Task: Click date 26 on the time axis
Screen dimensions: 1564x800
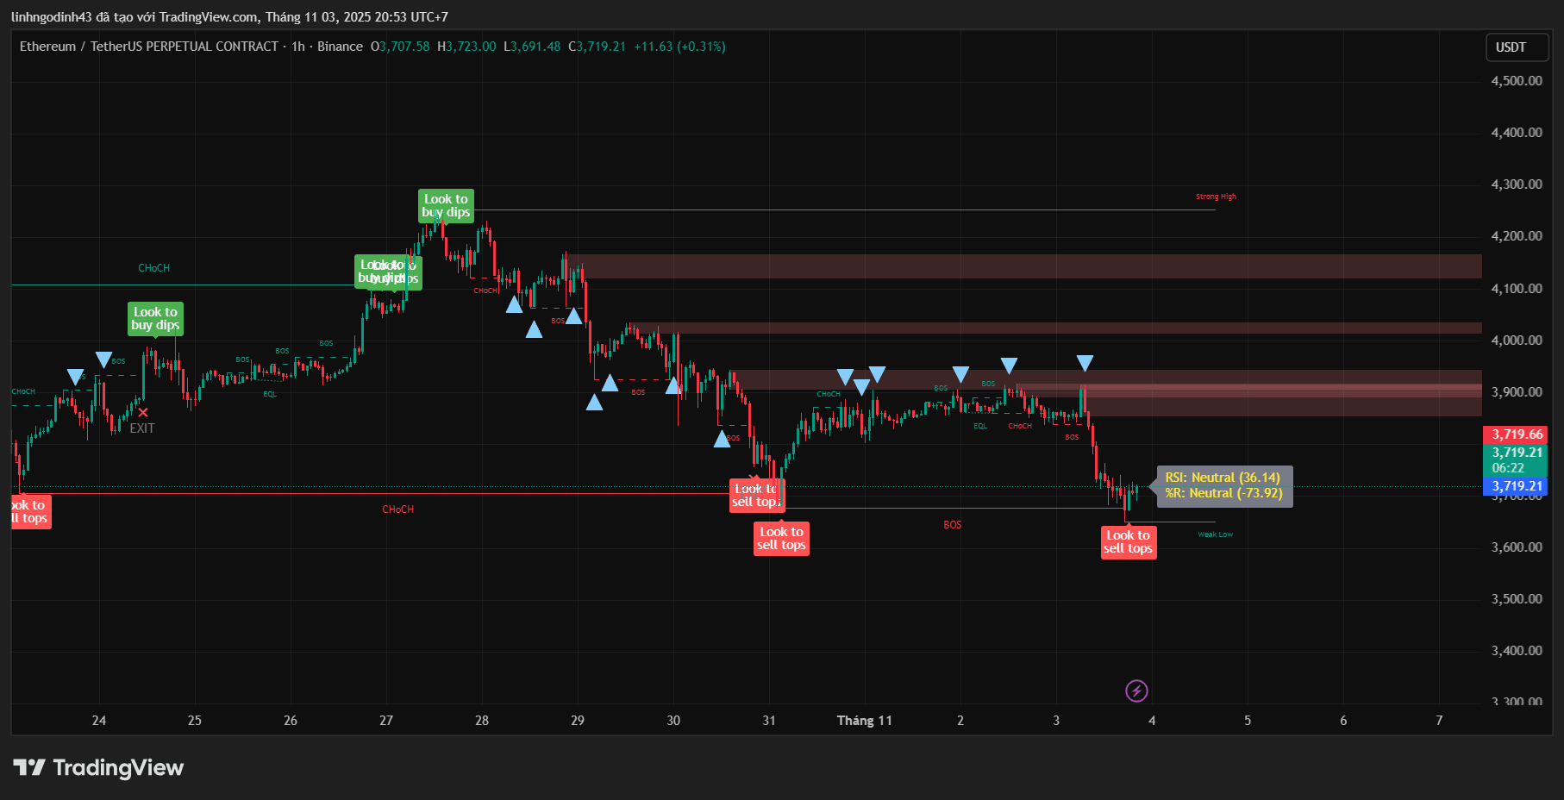Action: 291,721
